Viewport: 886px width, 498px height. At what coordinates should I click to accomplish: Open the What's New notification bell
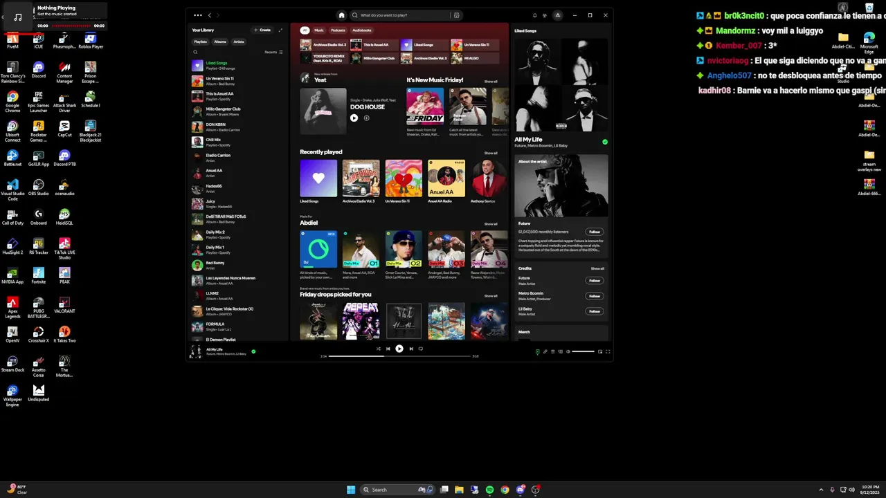click(534, 15)
